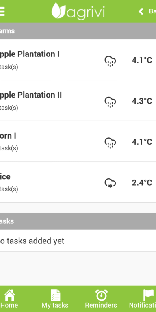The image size is (156, 312).
Task: Tap the Agrivi leaf logo
Action: [58, 11]
